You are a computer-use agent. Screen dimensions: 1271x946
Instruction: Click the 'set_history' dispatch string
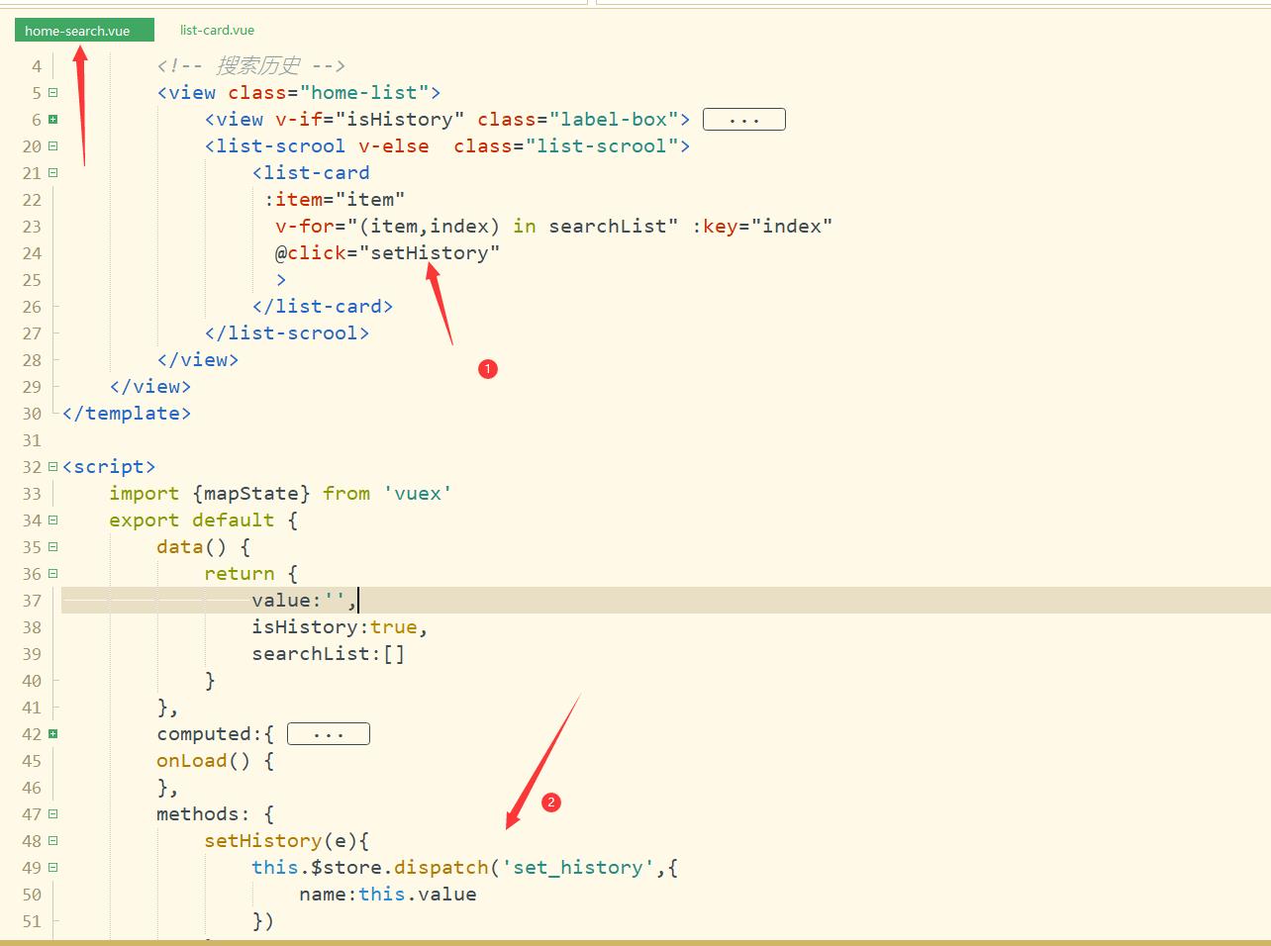578,868
